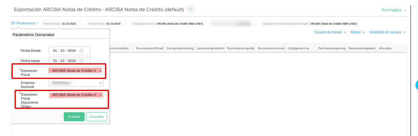Click the Parámetros sliders icon
This screenshot has height=136, width=418.
click(x=13, y=23)
